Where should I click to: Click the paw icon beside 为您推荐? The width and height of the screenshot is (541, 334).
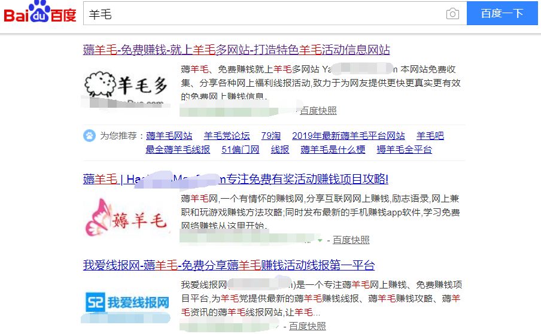[x=89, y=136]
